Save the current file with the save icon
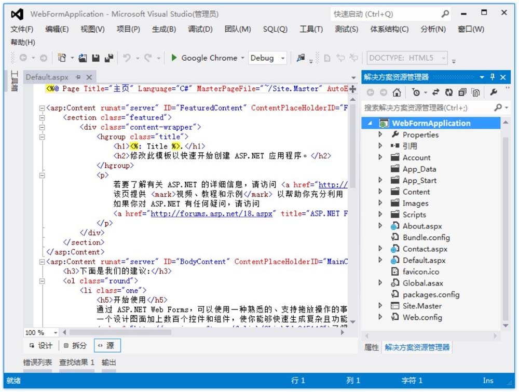The image size is (519, 392). (x=95, y=58)
